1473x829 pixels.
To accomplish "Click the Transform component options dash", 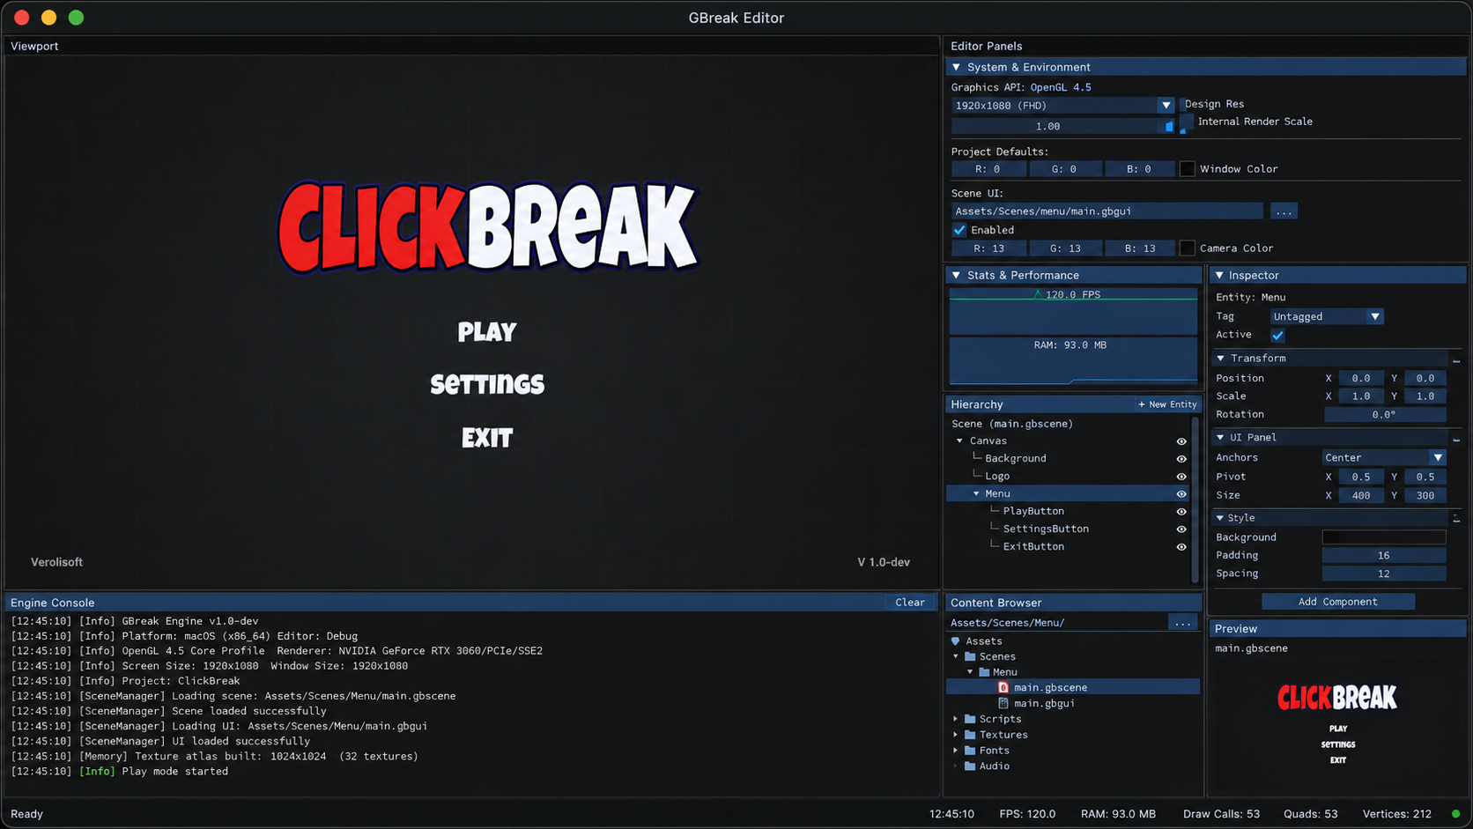I will [x=1456, y=360].
